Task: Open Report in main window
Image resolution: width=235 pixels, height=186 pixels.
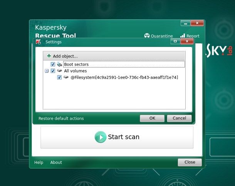Action: 190,36
